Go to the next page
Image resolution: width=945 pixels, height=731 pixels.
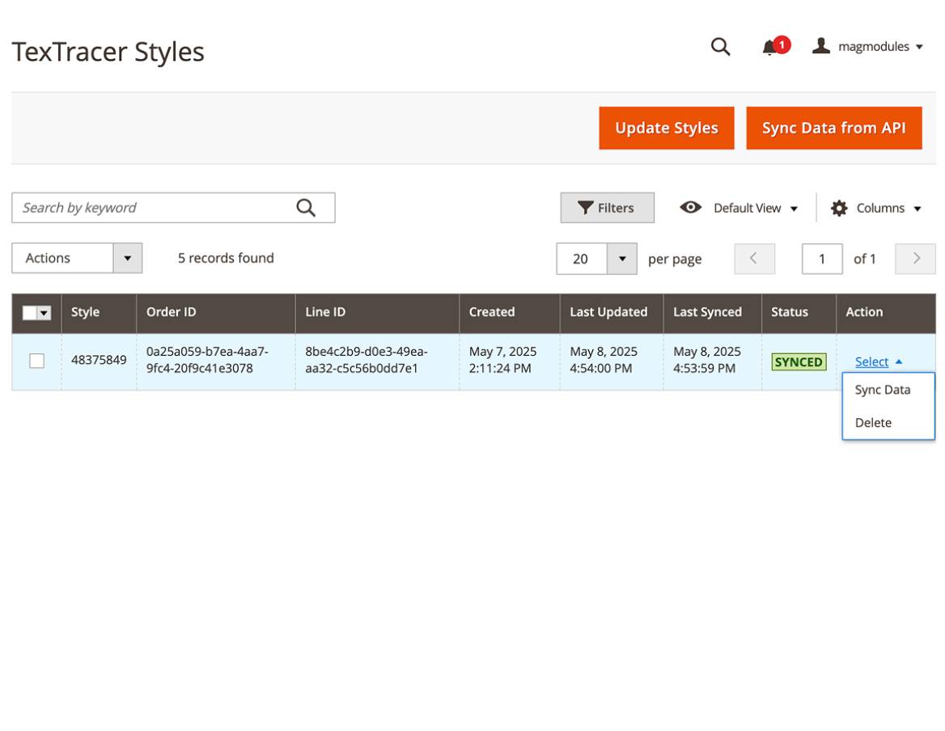[916, 259]
